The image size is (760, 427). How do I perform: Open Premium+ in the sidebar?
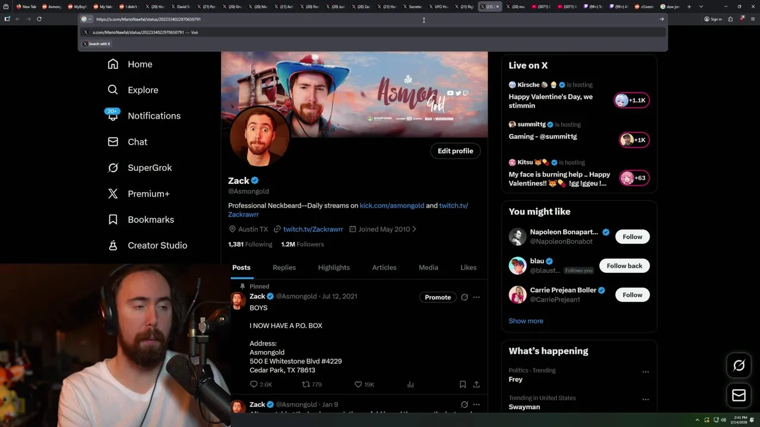138,193
